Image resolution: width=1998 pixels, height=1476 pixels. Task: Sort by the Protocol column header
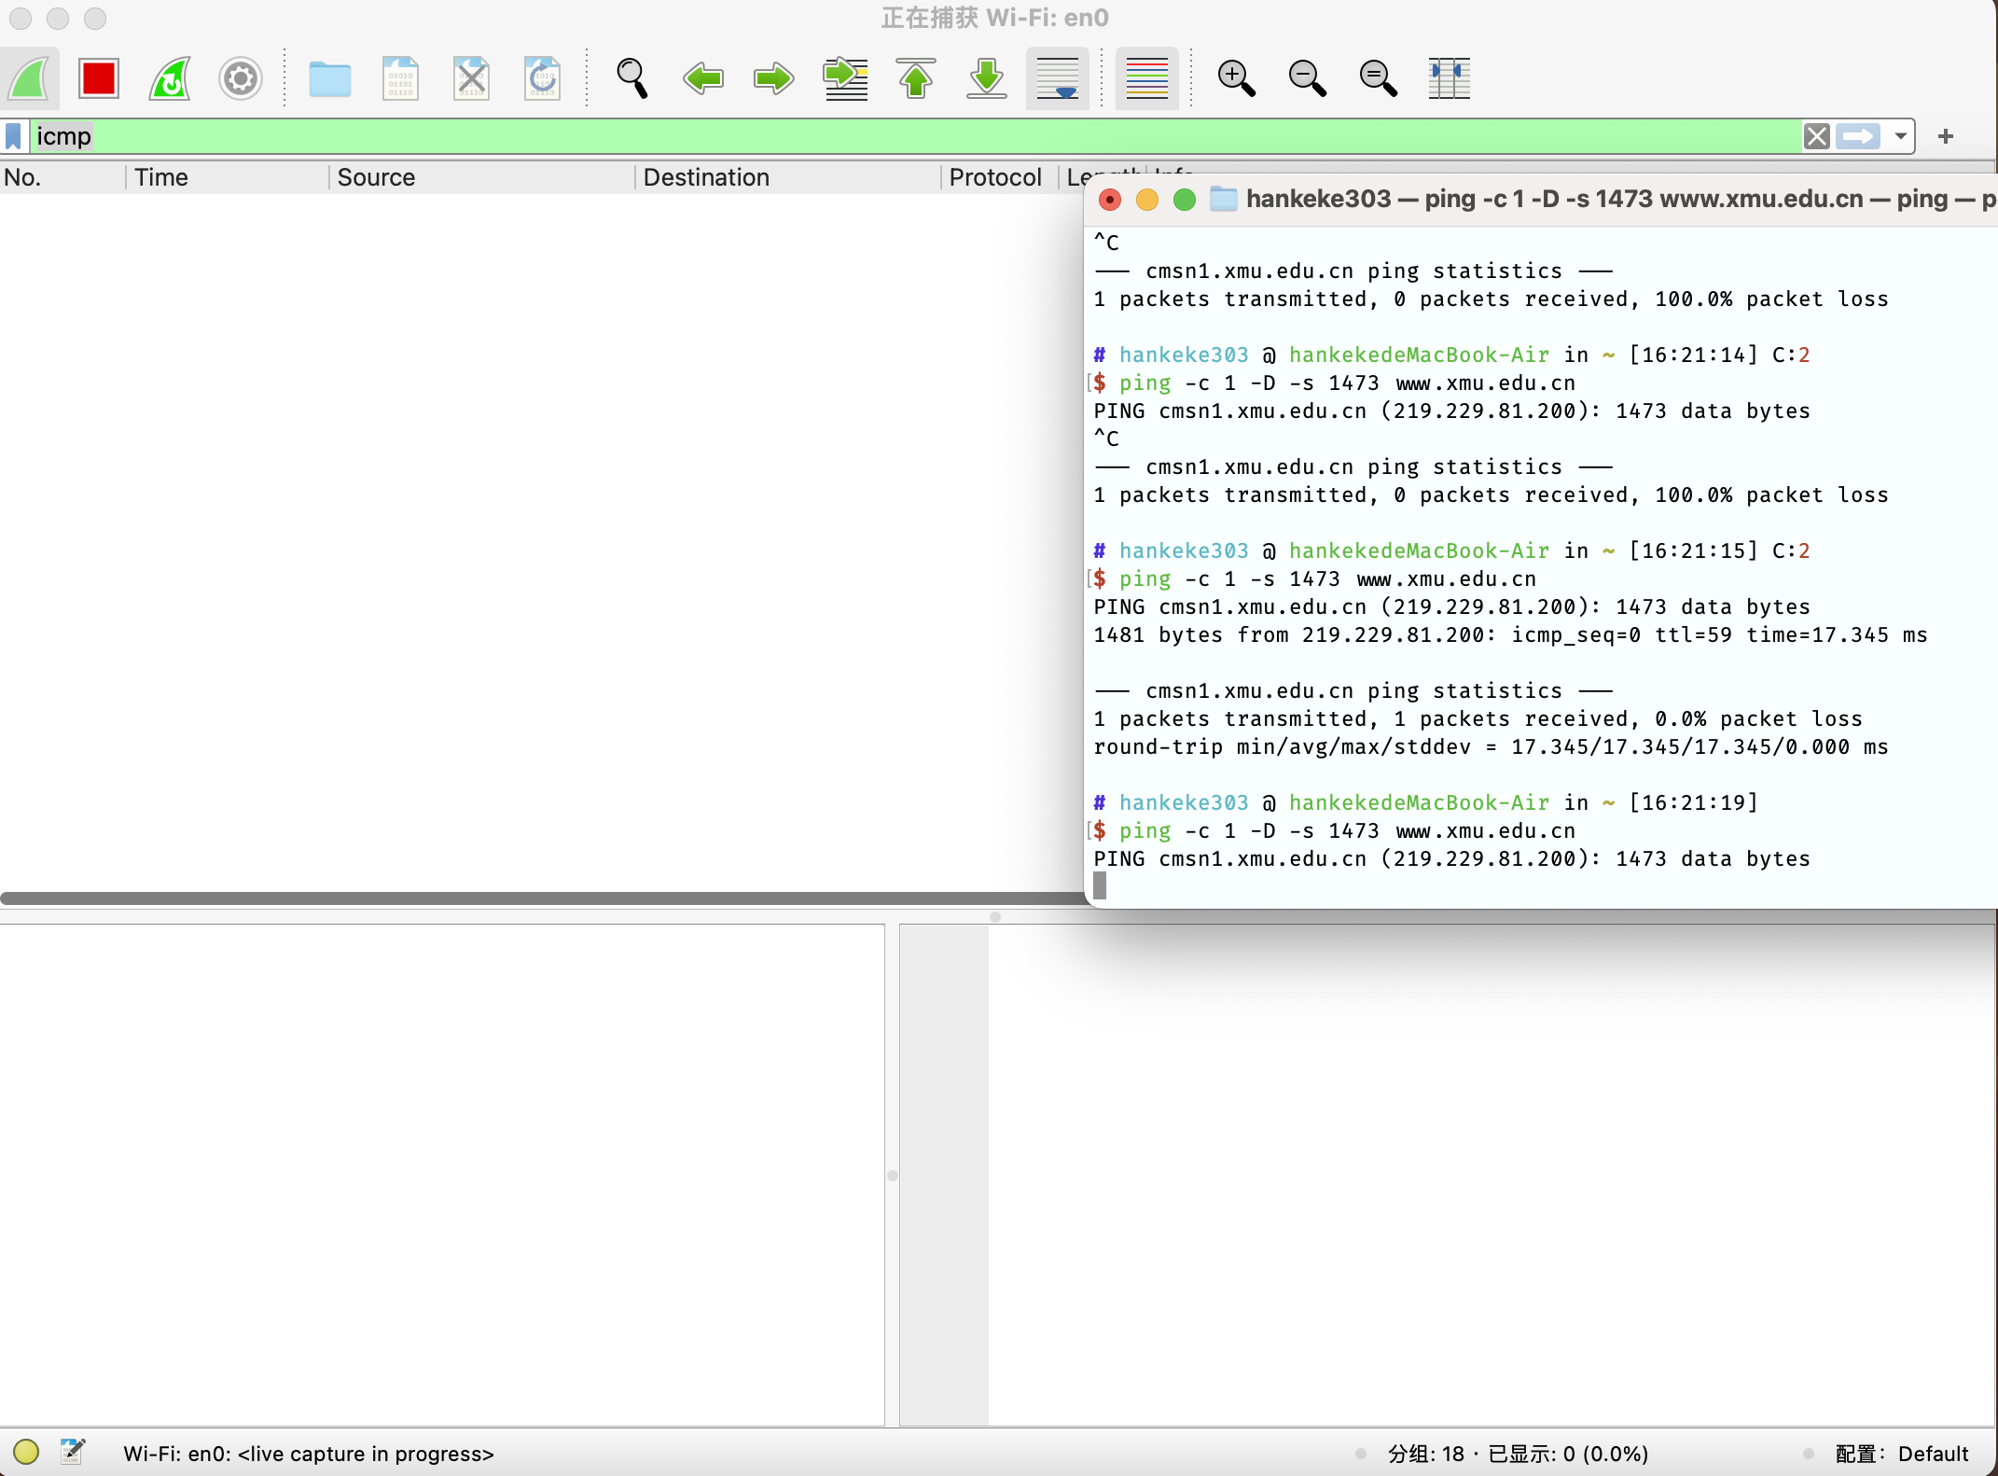(x=999, y=177)
